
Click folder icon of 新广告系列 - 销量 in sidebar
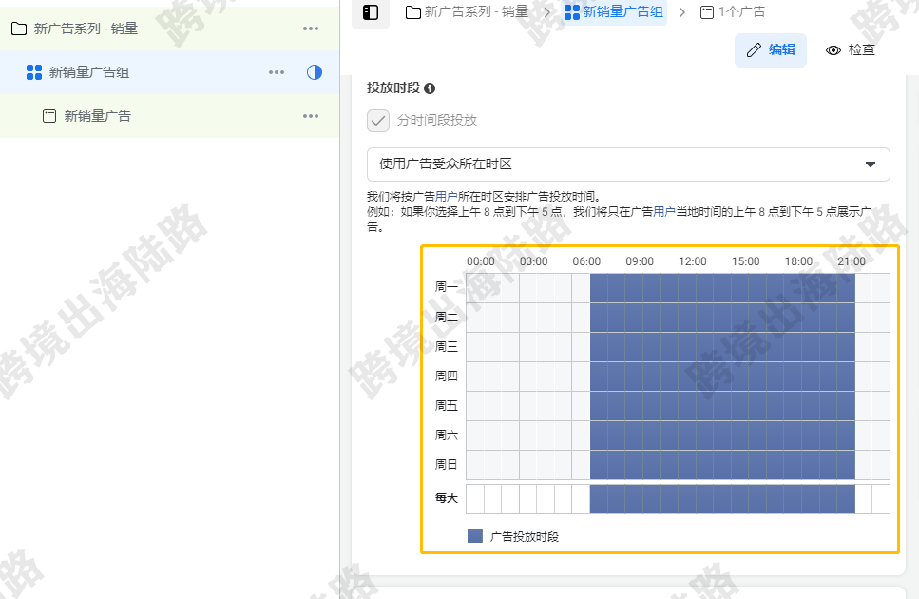(x=19, y=29)
